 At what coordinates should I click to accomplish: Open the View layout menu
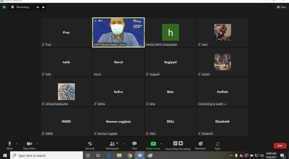(281, 7)
